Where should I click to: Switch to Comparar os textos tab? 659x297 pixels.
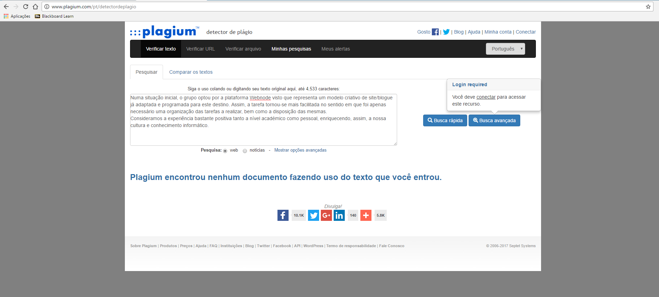pyautogui.click(x=191, y=72)
